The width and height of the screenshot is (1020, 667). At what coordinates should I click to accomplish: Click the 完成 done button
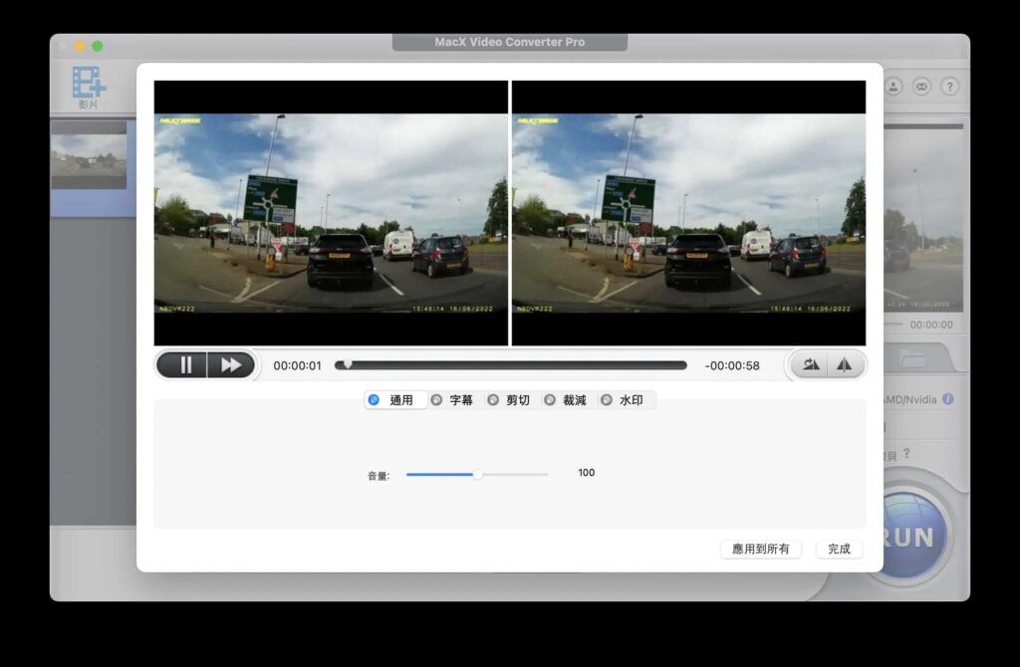(839, 549)
